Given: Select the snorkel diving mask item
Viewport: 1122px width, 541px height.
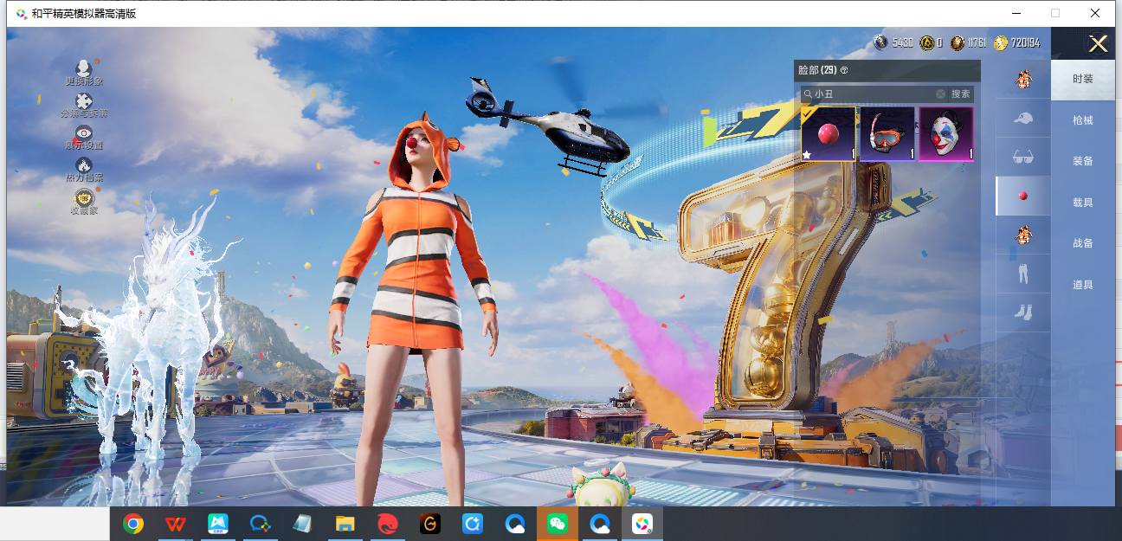Looking at the screenshot, I should [887, 134].
